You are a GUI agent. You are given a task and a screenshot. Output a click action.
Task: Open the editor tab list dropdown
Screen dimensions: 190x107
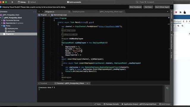pyautogui.click(x=168, y=12)
